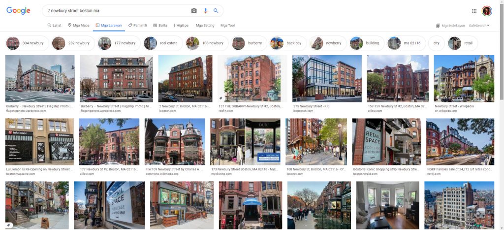This screenshot has width=504, height=230.
Task: Expand the SafeSearch dropdown
Action: 479,26
